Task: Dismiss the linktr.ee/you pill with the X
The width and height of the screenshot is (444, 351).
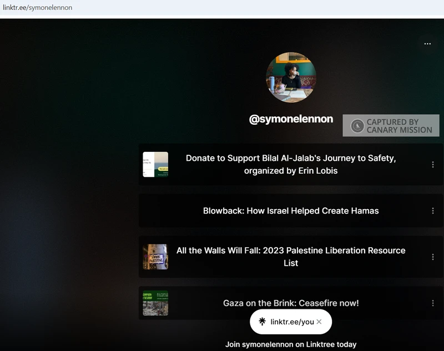Action: tap(319, 322)
